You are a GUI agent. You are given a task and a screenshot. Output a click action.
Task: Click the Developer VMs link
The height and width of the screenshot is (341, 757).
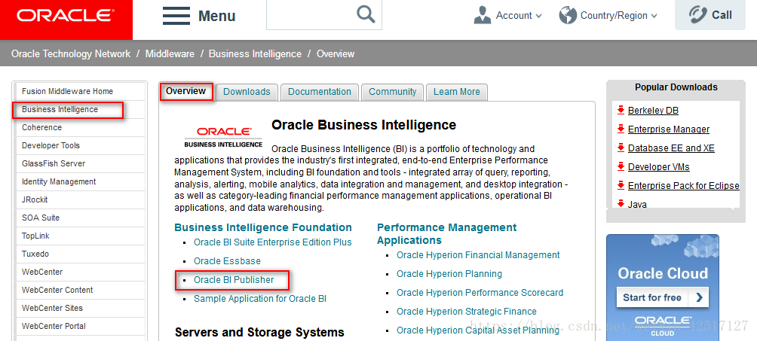658,167
